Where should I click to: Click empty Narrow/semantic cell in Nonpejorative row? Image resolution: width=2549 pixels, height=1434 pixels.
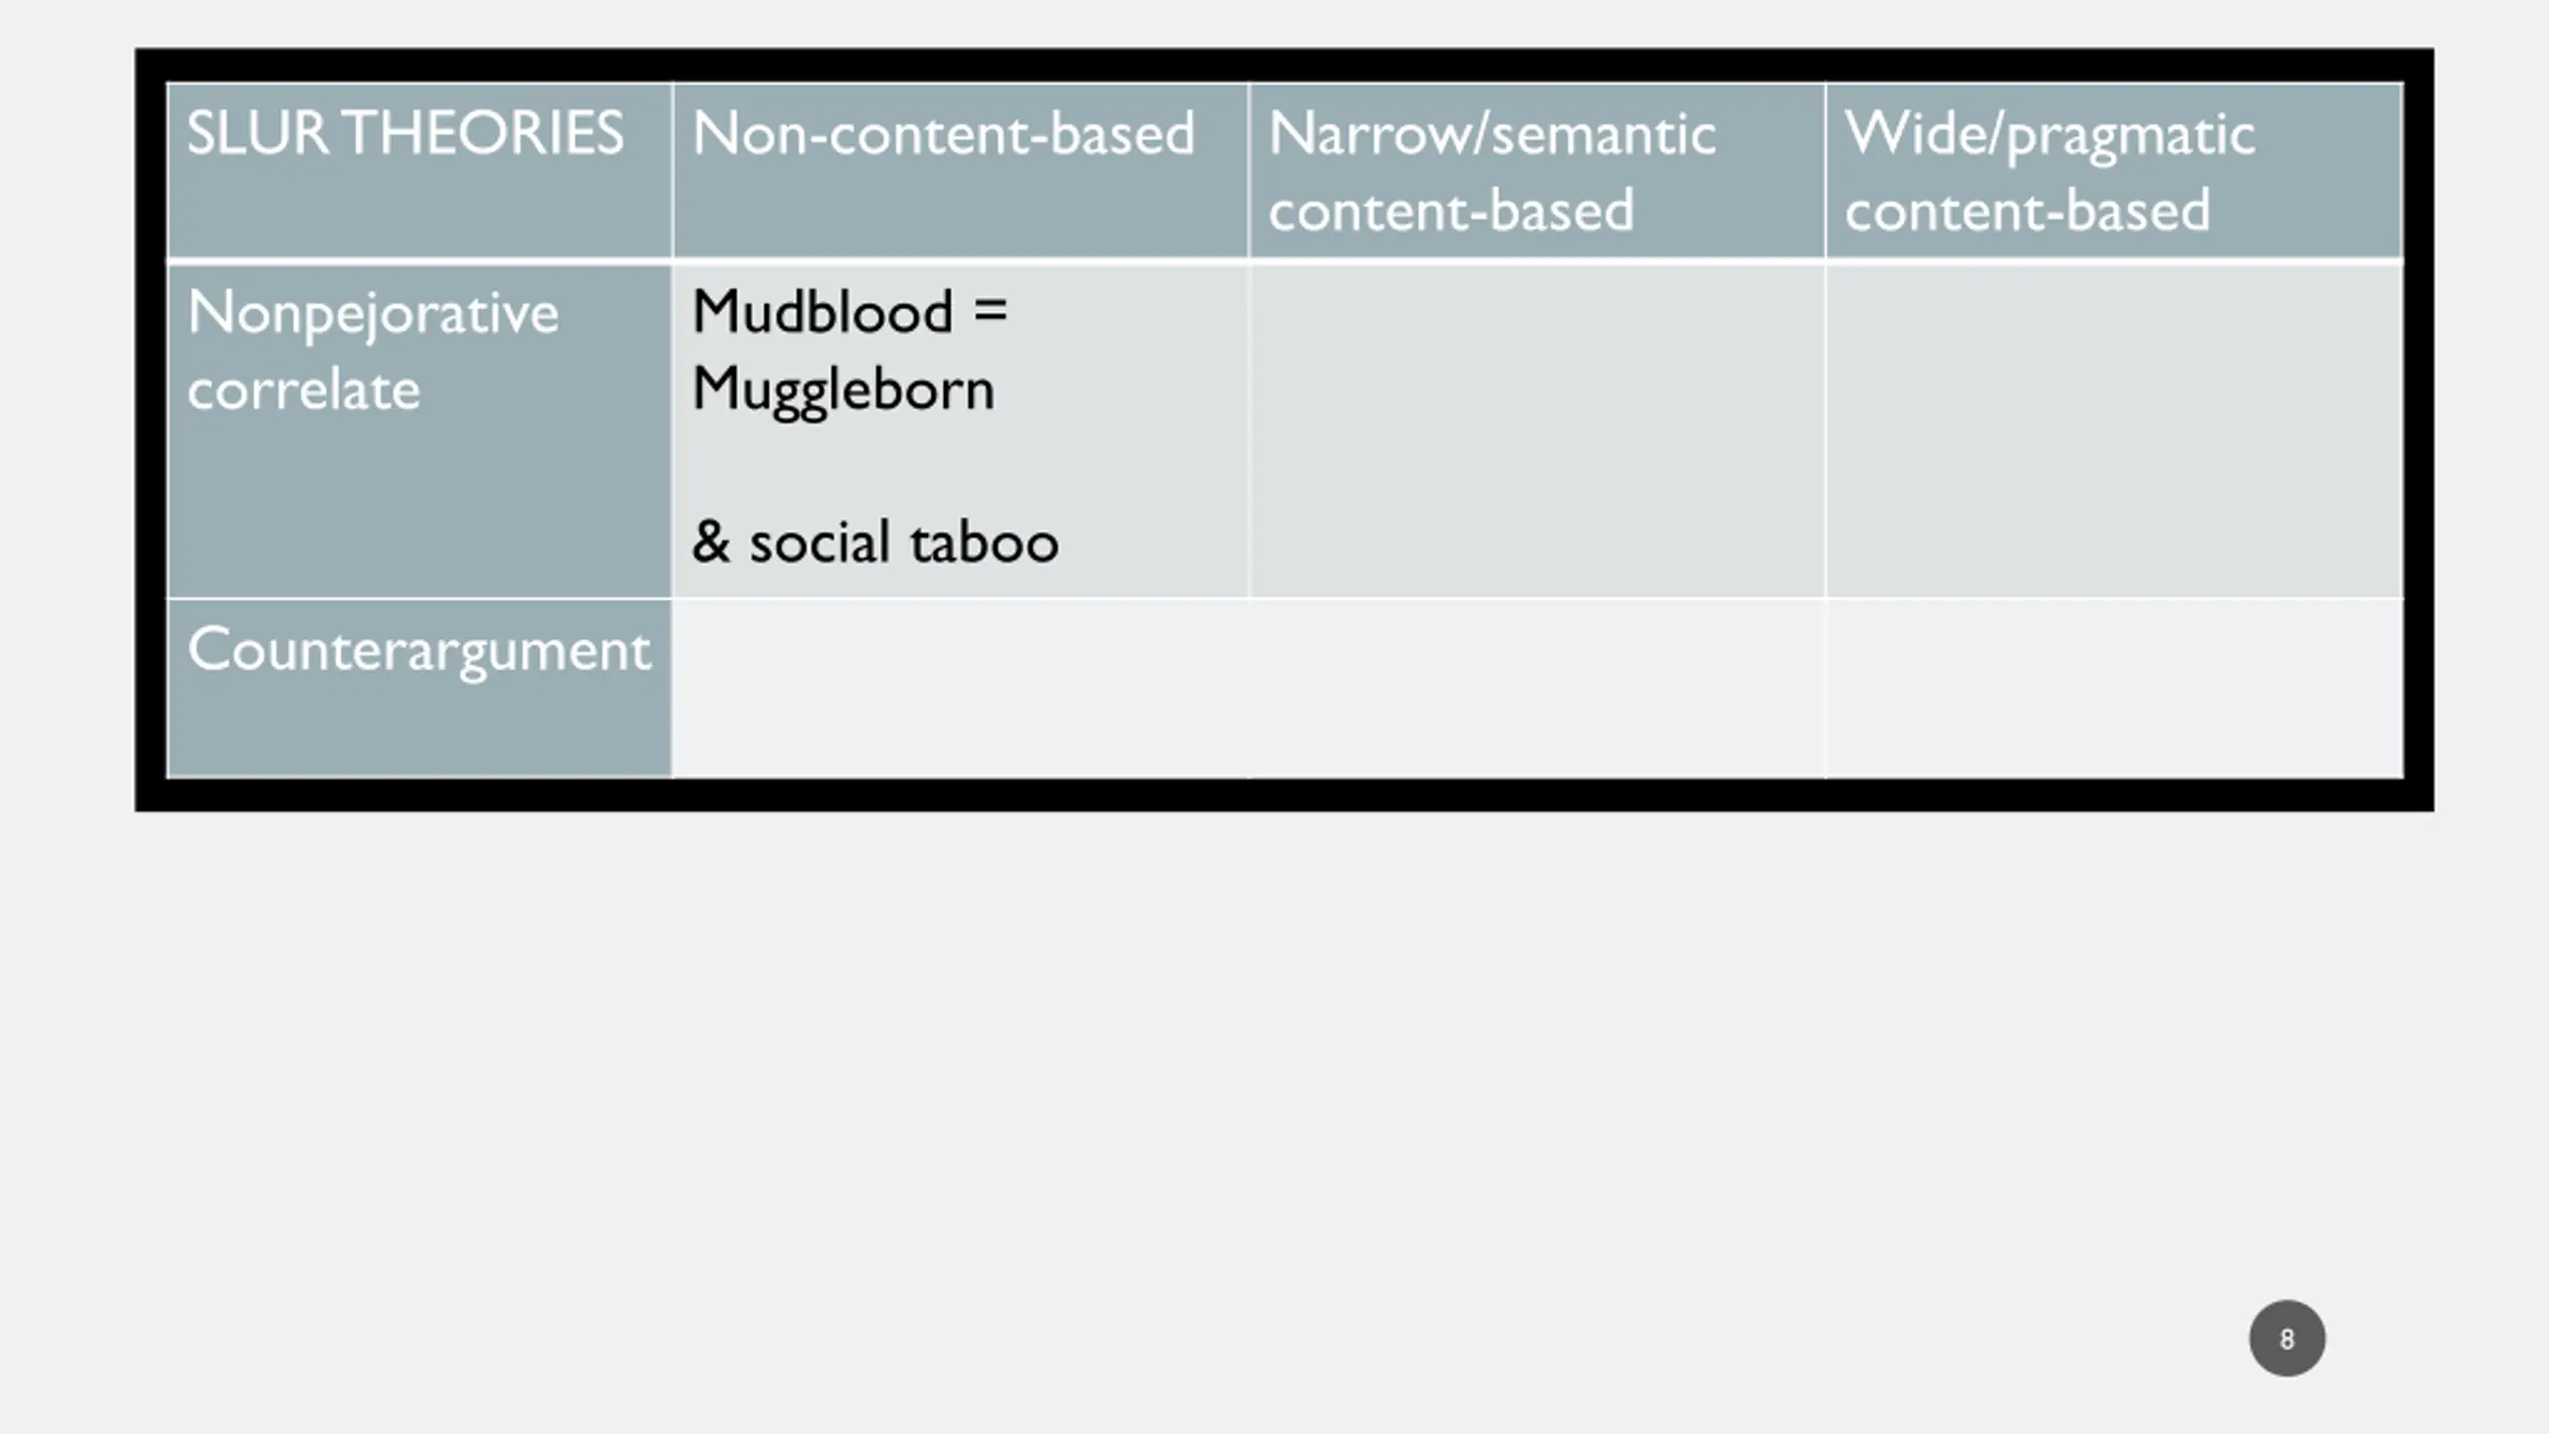pyautogui.click(x=1536, y=430)
